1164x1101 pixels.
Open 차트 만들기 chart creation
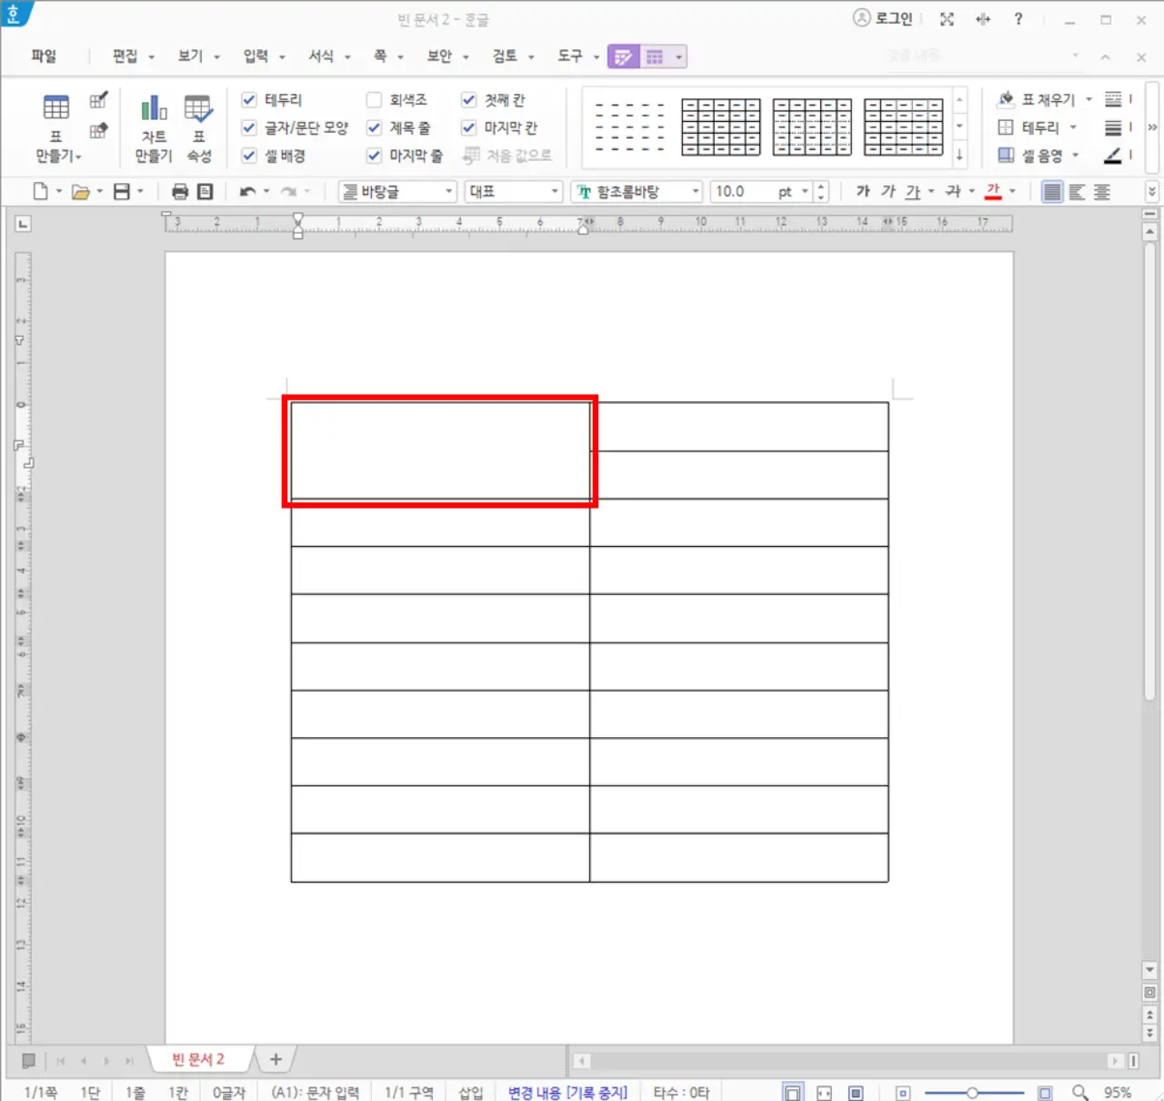tap(154, 127)
